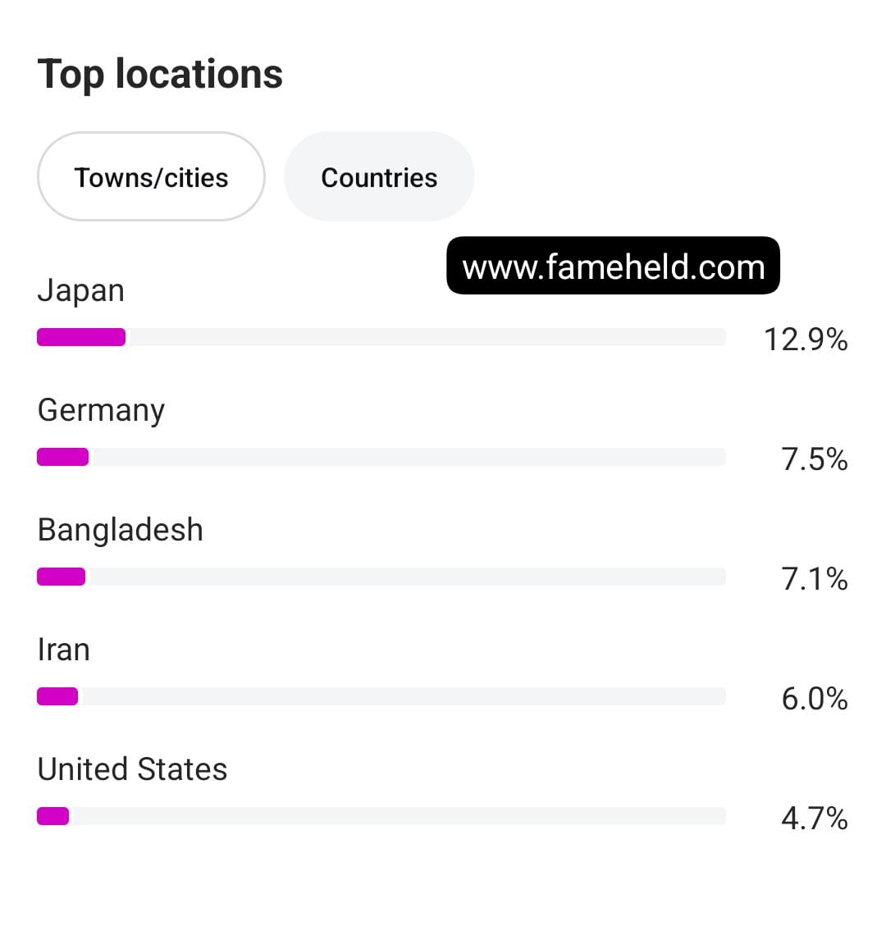This screenshot has height=926, width=886.
Task: Tap the Bangladesh country label
Action: click(x=121, y=530)
